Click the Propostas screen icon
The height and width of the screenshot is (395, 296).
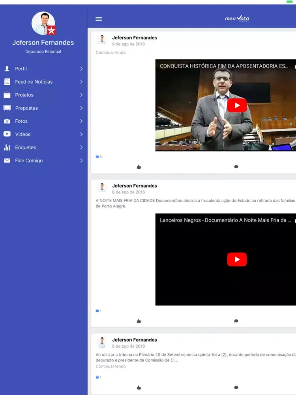pos(7,108)
